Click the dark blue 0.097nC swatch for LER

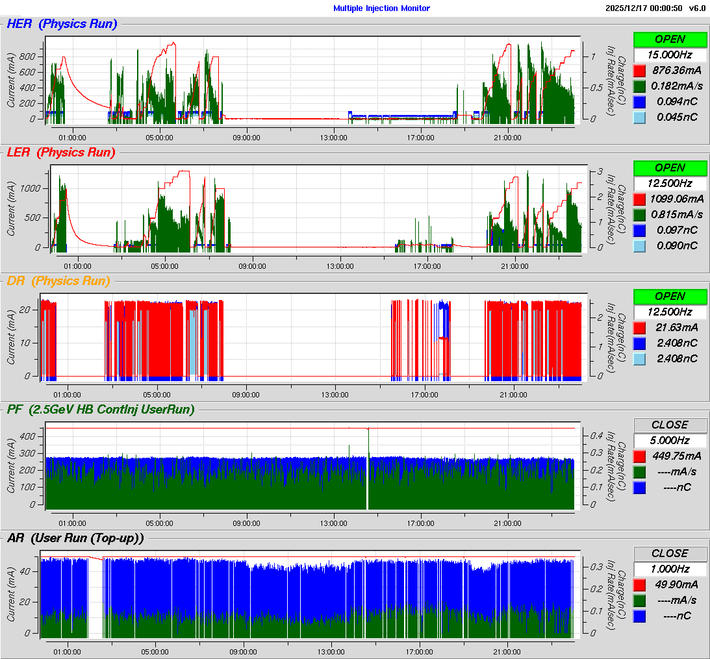coord(639,230)
